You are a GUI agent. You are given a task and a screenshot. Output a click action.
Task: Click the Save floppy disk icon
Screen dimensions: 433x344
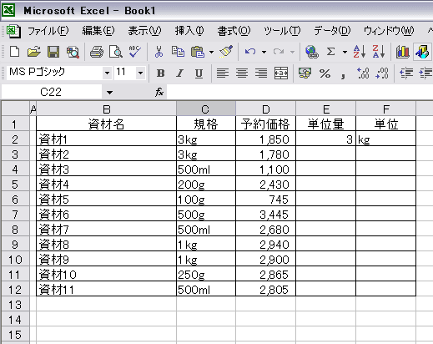point(53,52)
